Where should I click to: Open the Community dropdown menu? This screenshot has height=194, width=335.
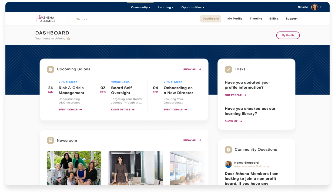click(x=140, y=7)
